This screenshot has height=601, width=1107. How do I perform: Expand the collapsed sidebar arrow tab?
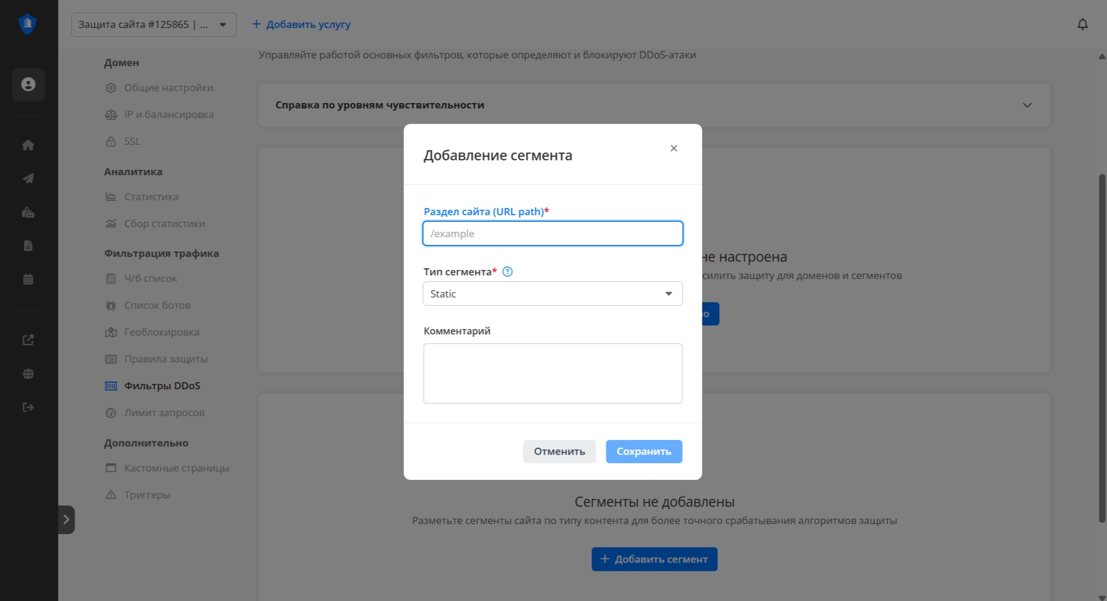tap(66, 519)
